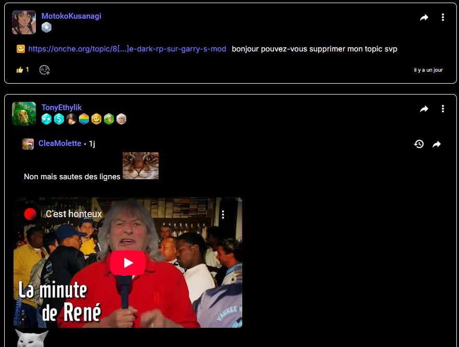This screenshot has height=347, width=459.
Task: Click the red YouTube channel avatar circle
Action: tap(30, 214)
